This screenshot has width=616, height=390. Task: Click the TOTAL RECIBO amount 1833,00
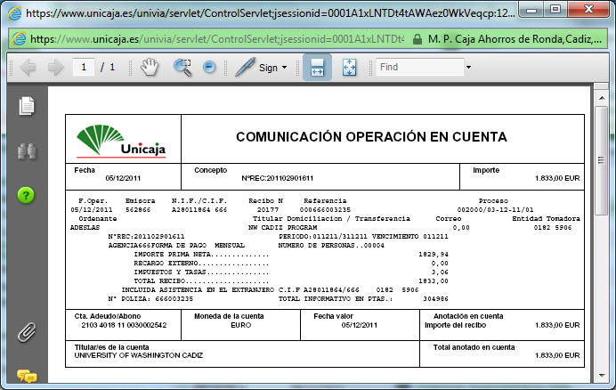(x=433, y=281)
